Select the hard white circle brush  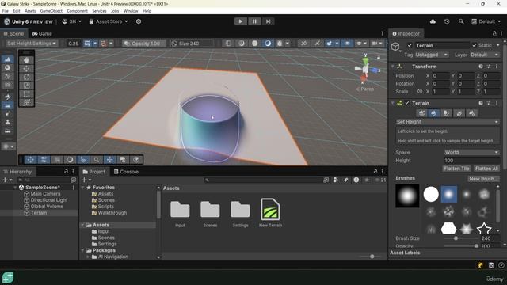(431, 194)
